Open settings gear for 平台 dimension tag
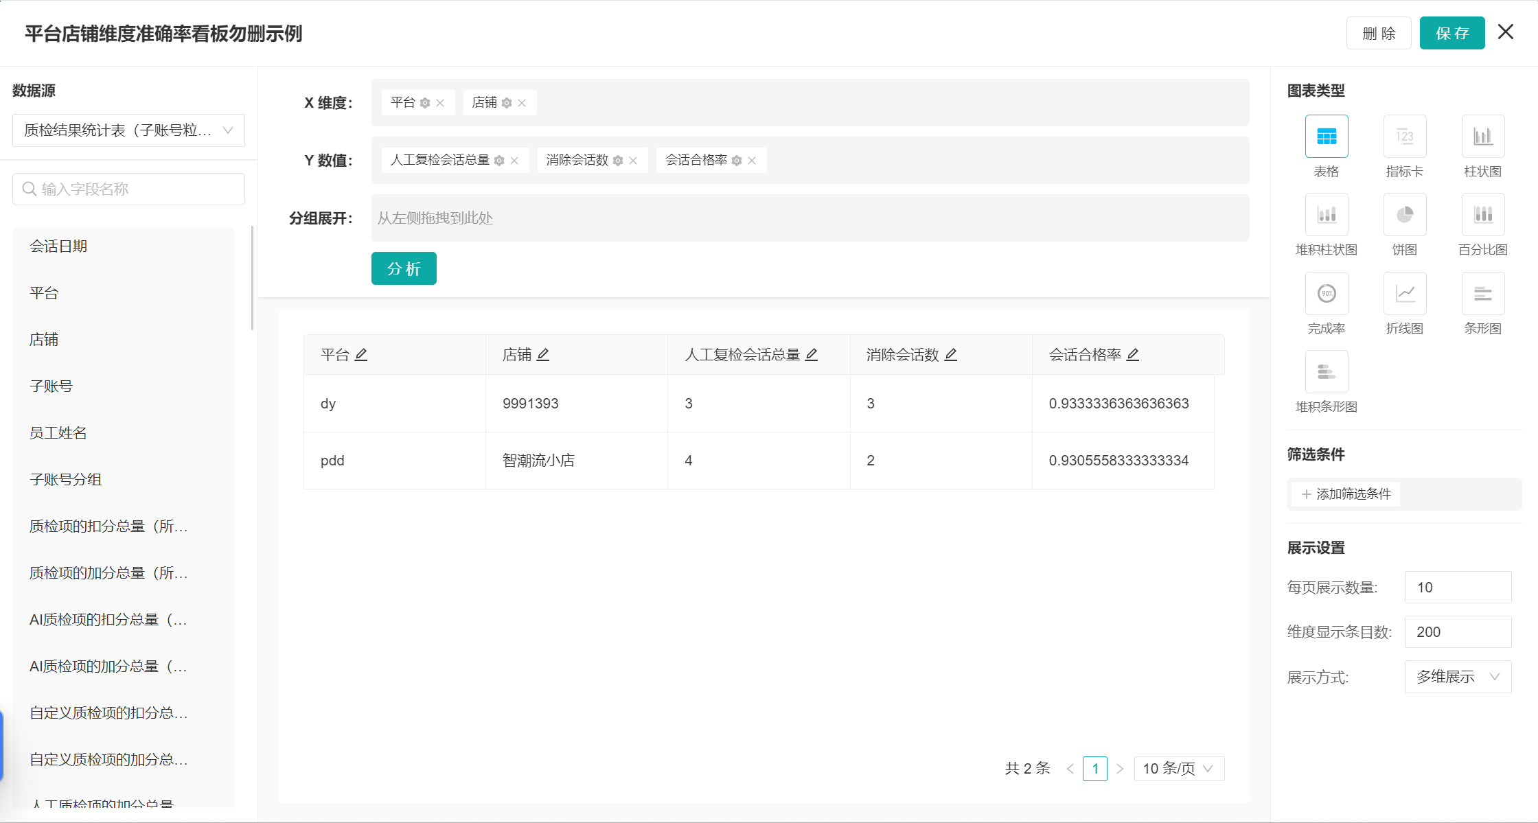 [425, 103]
